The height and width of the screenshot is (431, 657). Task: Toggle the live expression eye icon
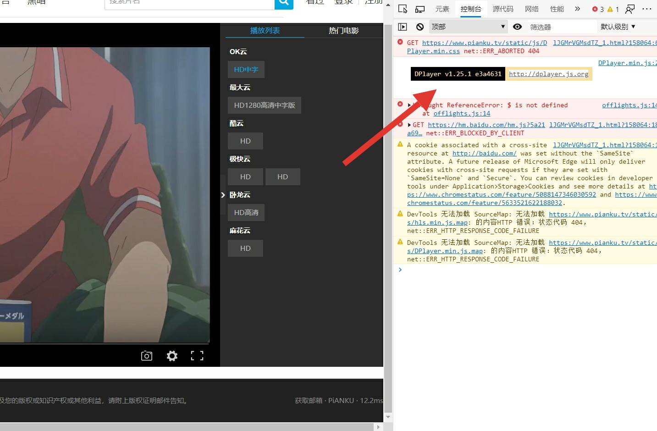(517, 27)
